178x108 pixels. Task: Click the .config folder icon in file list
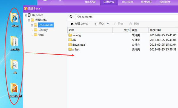(x=70, y=35)
